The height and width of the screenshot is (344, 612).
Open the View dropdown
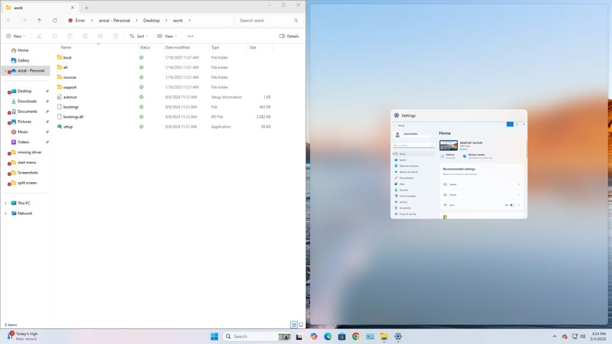pos(167,36)
